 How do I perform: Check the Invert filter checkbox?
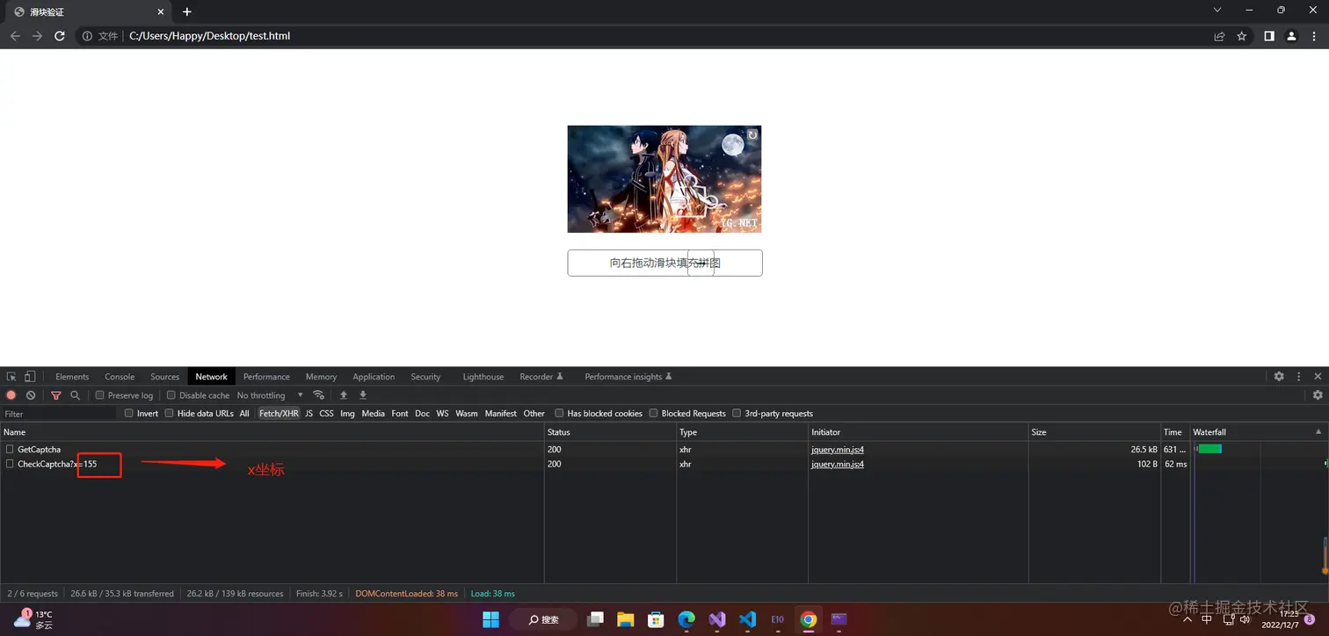point(129,413)
